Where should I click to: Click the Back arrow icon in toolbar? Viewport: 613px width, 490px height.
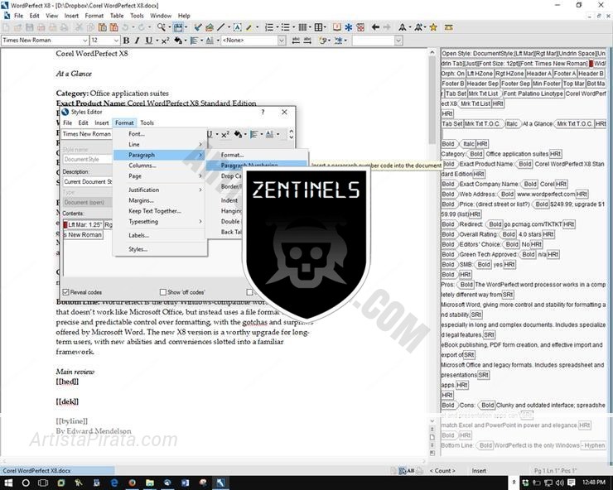375,27
